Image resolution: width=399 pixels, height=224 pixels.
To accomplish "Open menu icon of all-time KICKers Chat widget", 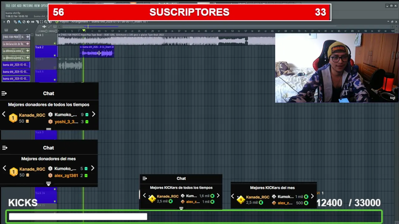I will tap(145, 179).
